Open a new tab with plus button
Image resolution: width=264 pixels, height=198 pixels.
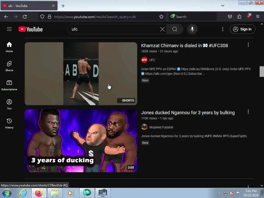click(63, 6)
